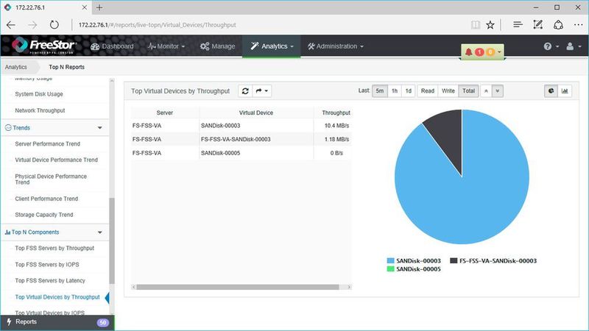Show Read throughput only
Viewport: 589px width, 331px height.
point(428,90)
